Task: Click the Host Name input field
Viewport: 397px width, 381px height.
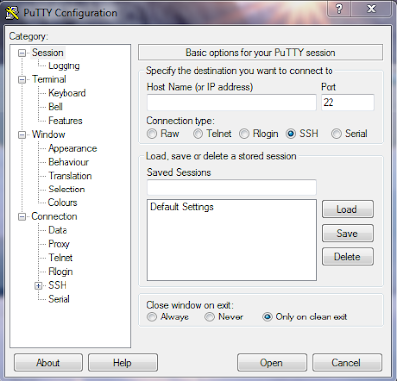Action: 231,102
